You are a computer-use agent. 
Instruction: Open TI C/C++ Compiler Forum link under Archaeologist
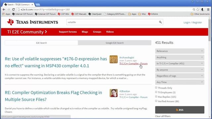click(133, 63)
